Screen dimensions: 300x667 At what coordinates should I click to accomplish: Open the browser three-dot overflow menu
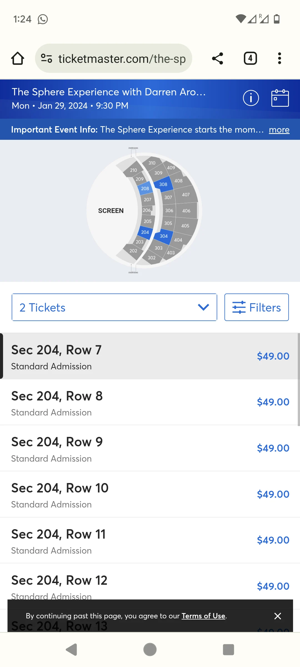[x=279, y=58]
